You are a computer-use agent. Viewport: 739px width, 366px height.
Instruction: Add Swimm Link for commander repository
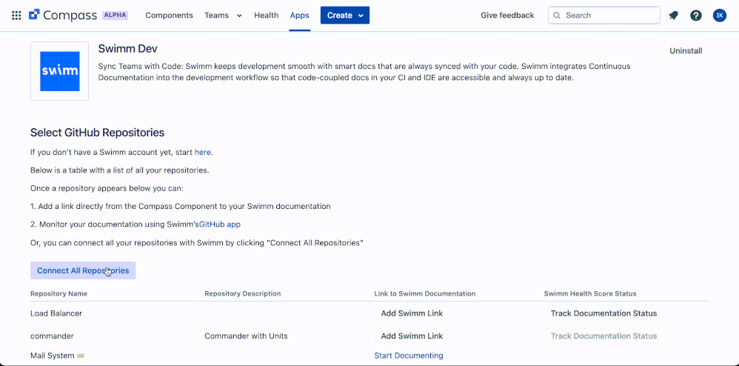412,336
